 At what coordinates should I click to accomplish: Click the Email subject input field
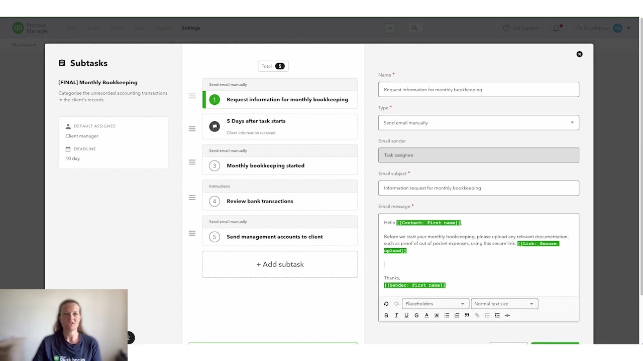(478, 188)
